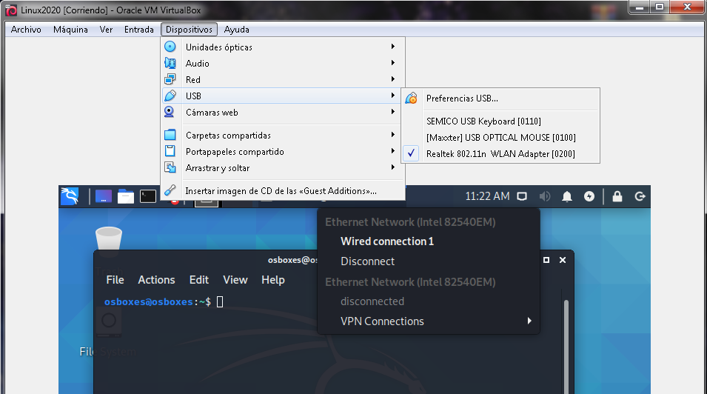Open the file manager from Kali panel
The width and height of the screenshot is (707, 394).
pyautogui.click(x=126, y=196)
